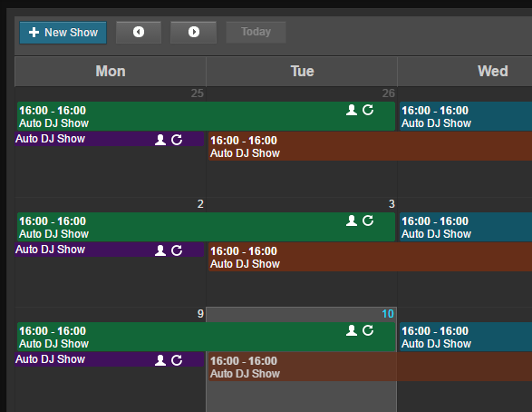Click the repeat icon on purple show, week of 9
This screenshot has height=412, width=532.
coord(177,360)
